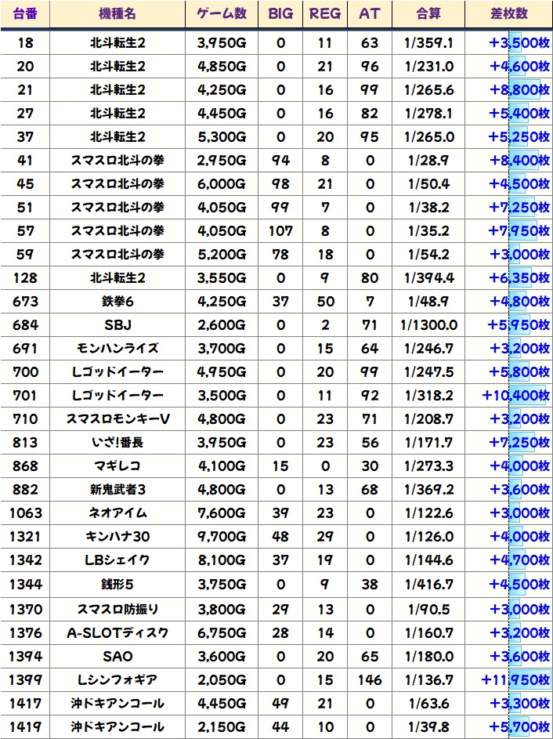Click the 台番 column header
The width and height of the screenshot is (553, 739).
(x=25, y=14)
